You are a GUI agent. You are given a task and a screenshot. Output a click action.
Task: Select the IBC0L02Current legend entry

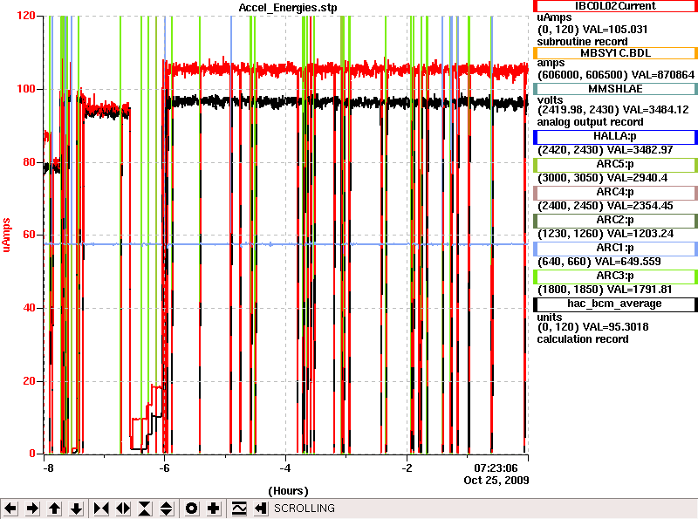click(615, 6)
